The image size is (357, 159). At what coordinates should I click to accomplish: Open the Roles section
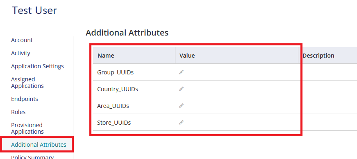click(18, 112)
